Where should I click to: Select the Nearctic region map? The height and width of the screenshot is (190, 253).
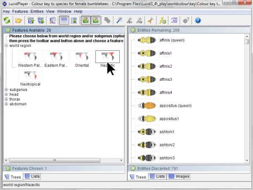click(108, 57)
